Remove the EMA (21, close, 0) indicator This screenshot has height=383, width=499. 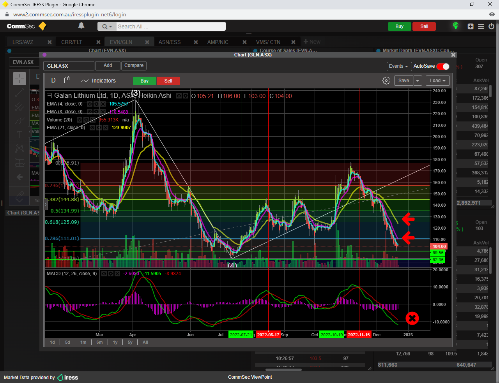click(x=106, y=128)
